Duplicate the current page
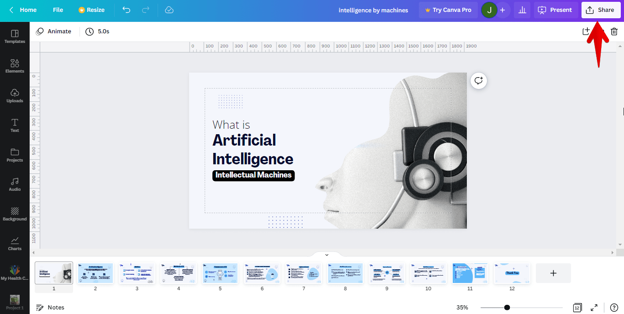 pyautogui.click(x=586, y=31)
